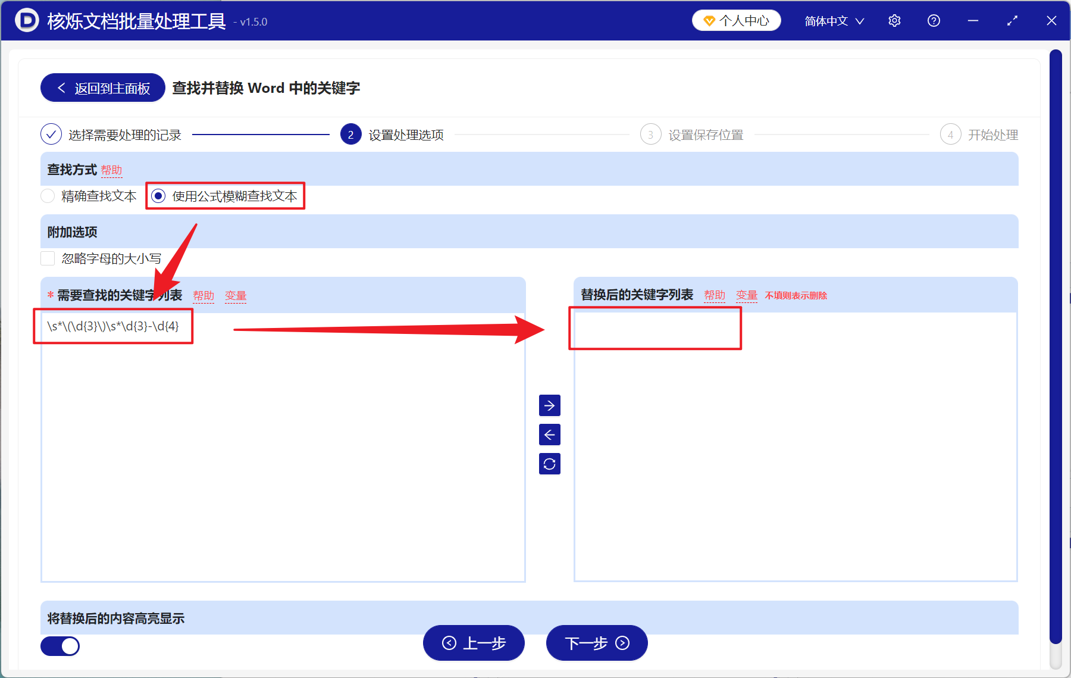
Task: Click the 下一步 button
Action: tap(596, 643)
